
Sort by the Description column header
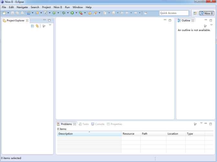click(89, 134)
